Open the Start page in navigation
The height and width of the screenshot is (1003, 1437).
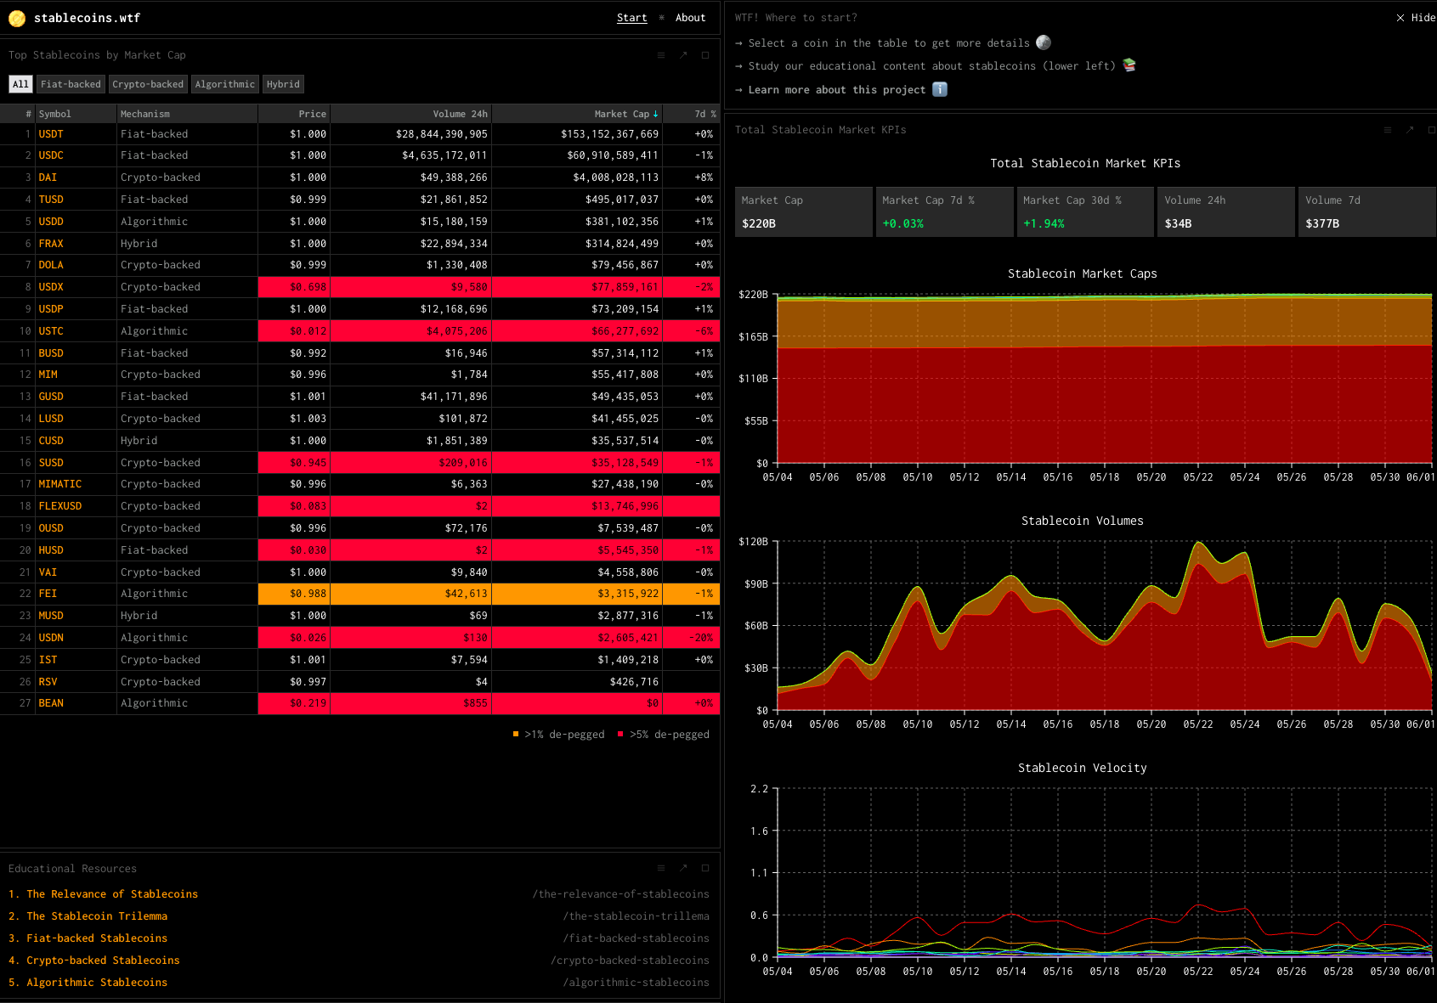coord(631,18)
